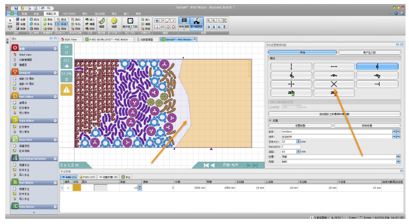This screenshot has height=224, width=409.
Task: Collapse the Designer sidebar group
Action: coord(55,73)
